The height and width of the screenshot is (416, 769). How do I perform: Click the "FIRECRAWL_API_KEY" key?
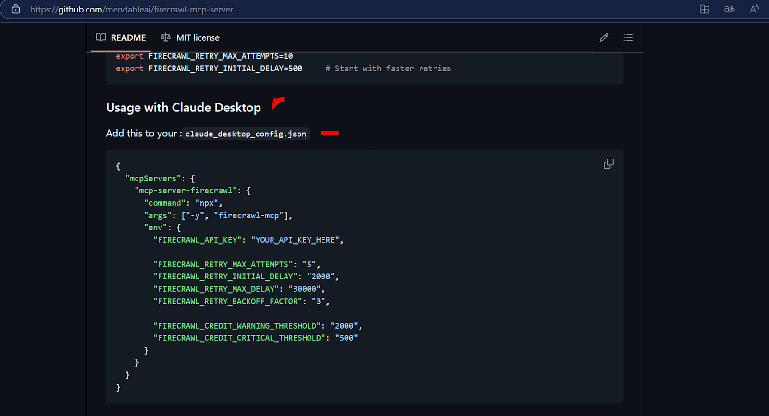pyautogui.click(x=198, y=240)
